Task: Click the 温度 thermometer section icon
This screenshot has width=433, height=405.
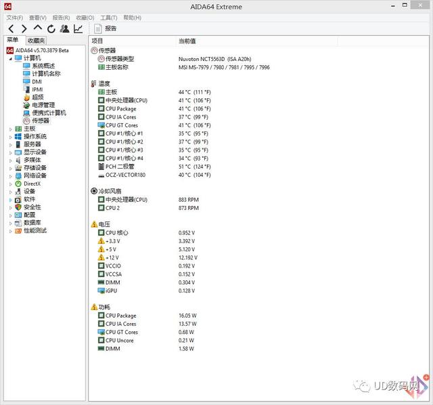Action: point(94,83)
